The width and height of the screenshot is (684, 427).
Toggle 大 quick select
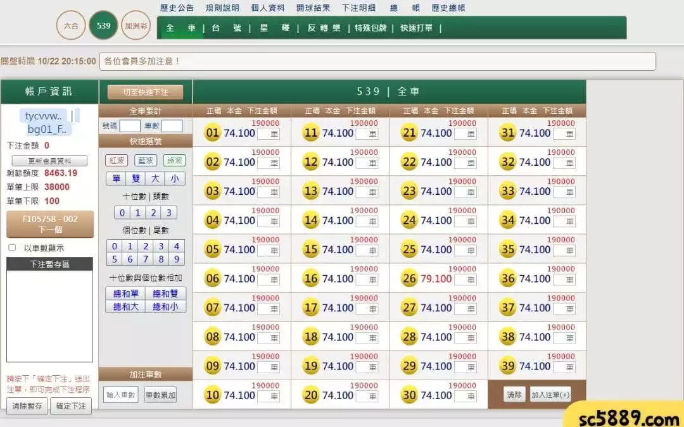pos(155,178)
